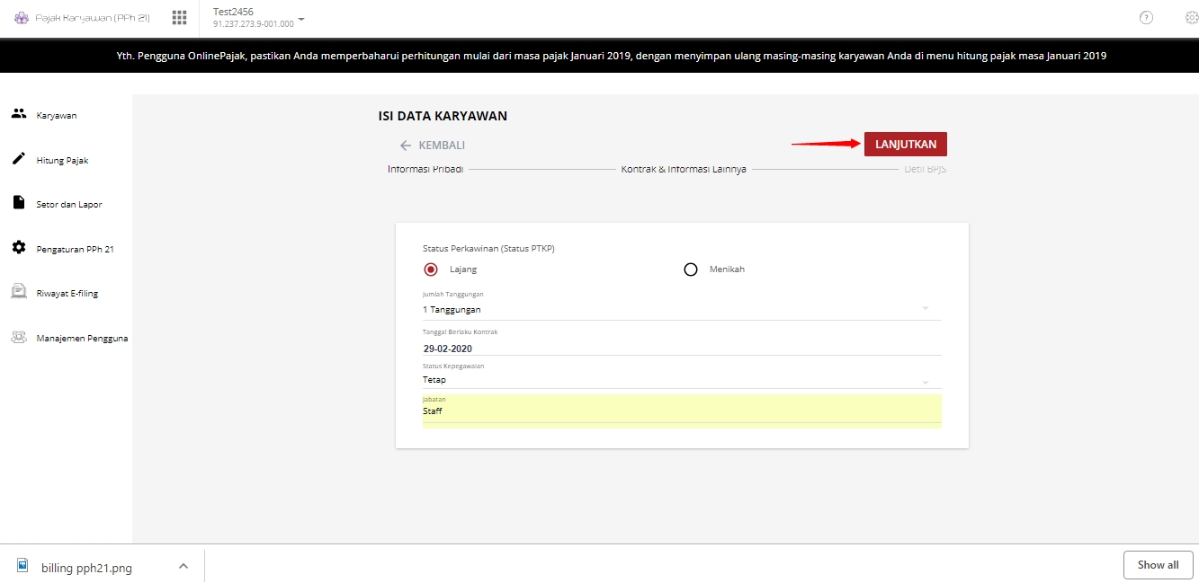Go to the Detil BPJS step
This screenshot has height=583, width=1199.
926,169
